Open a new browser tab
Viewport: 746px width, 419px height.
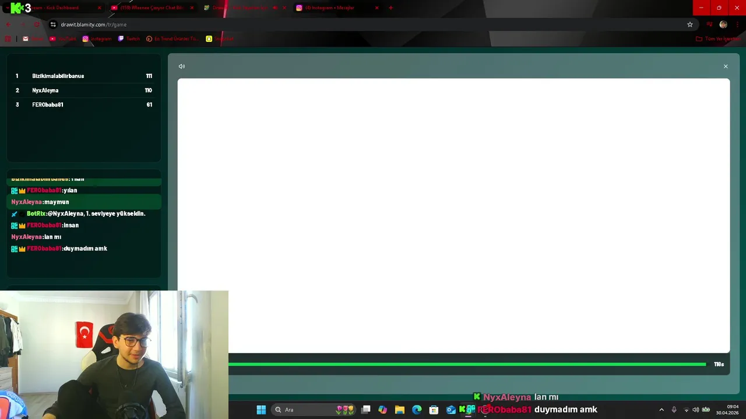click(x=390, y=8)
